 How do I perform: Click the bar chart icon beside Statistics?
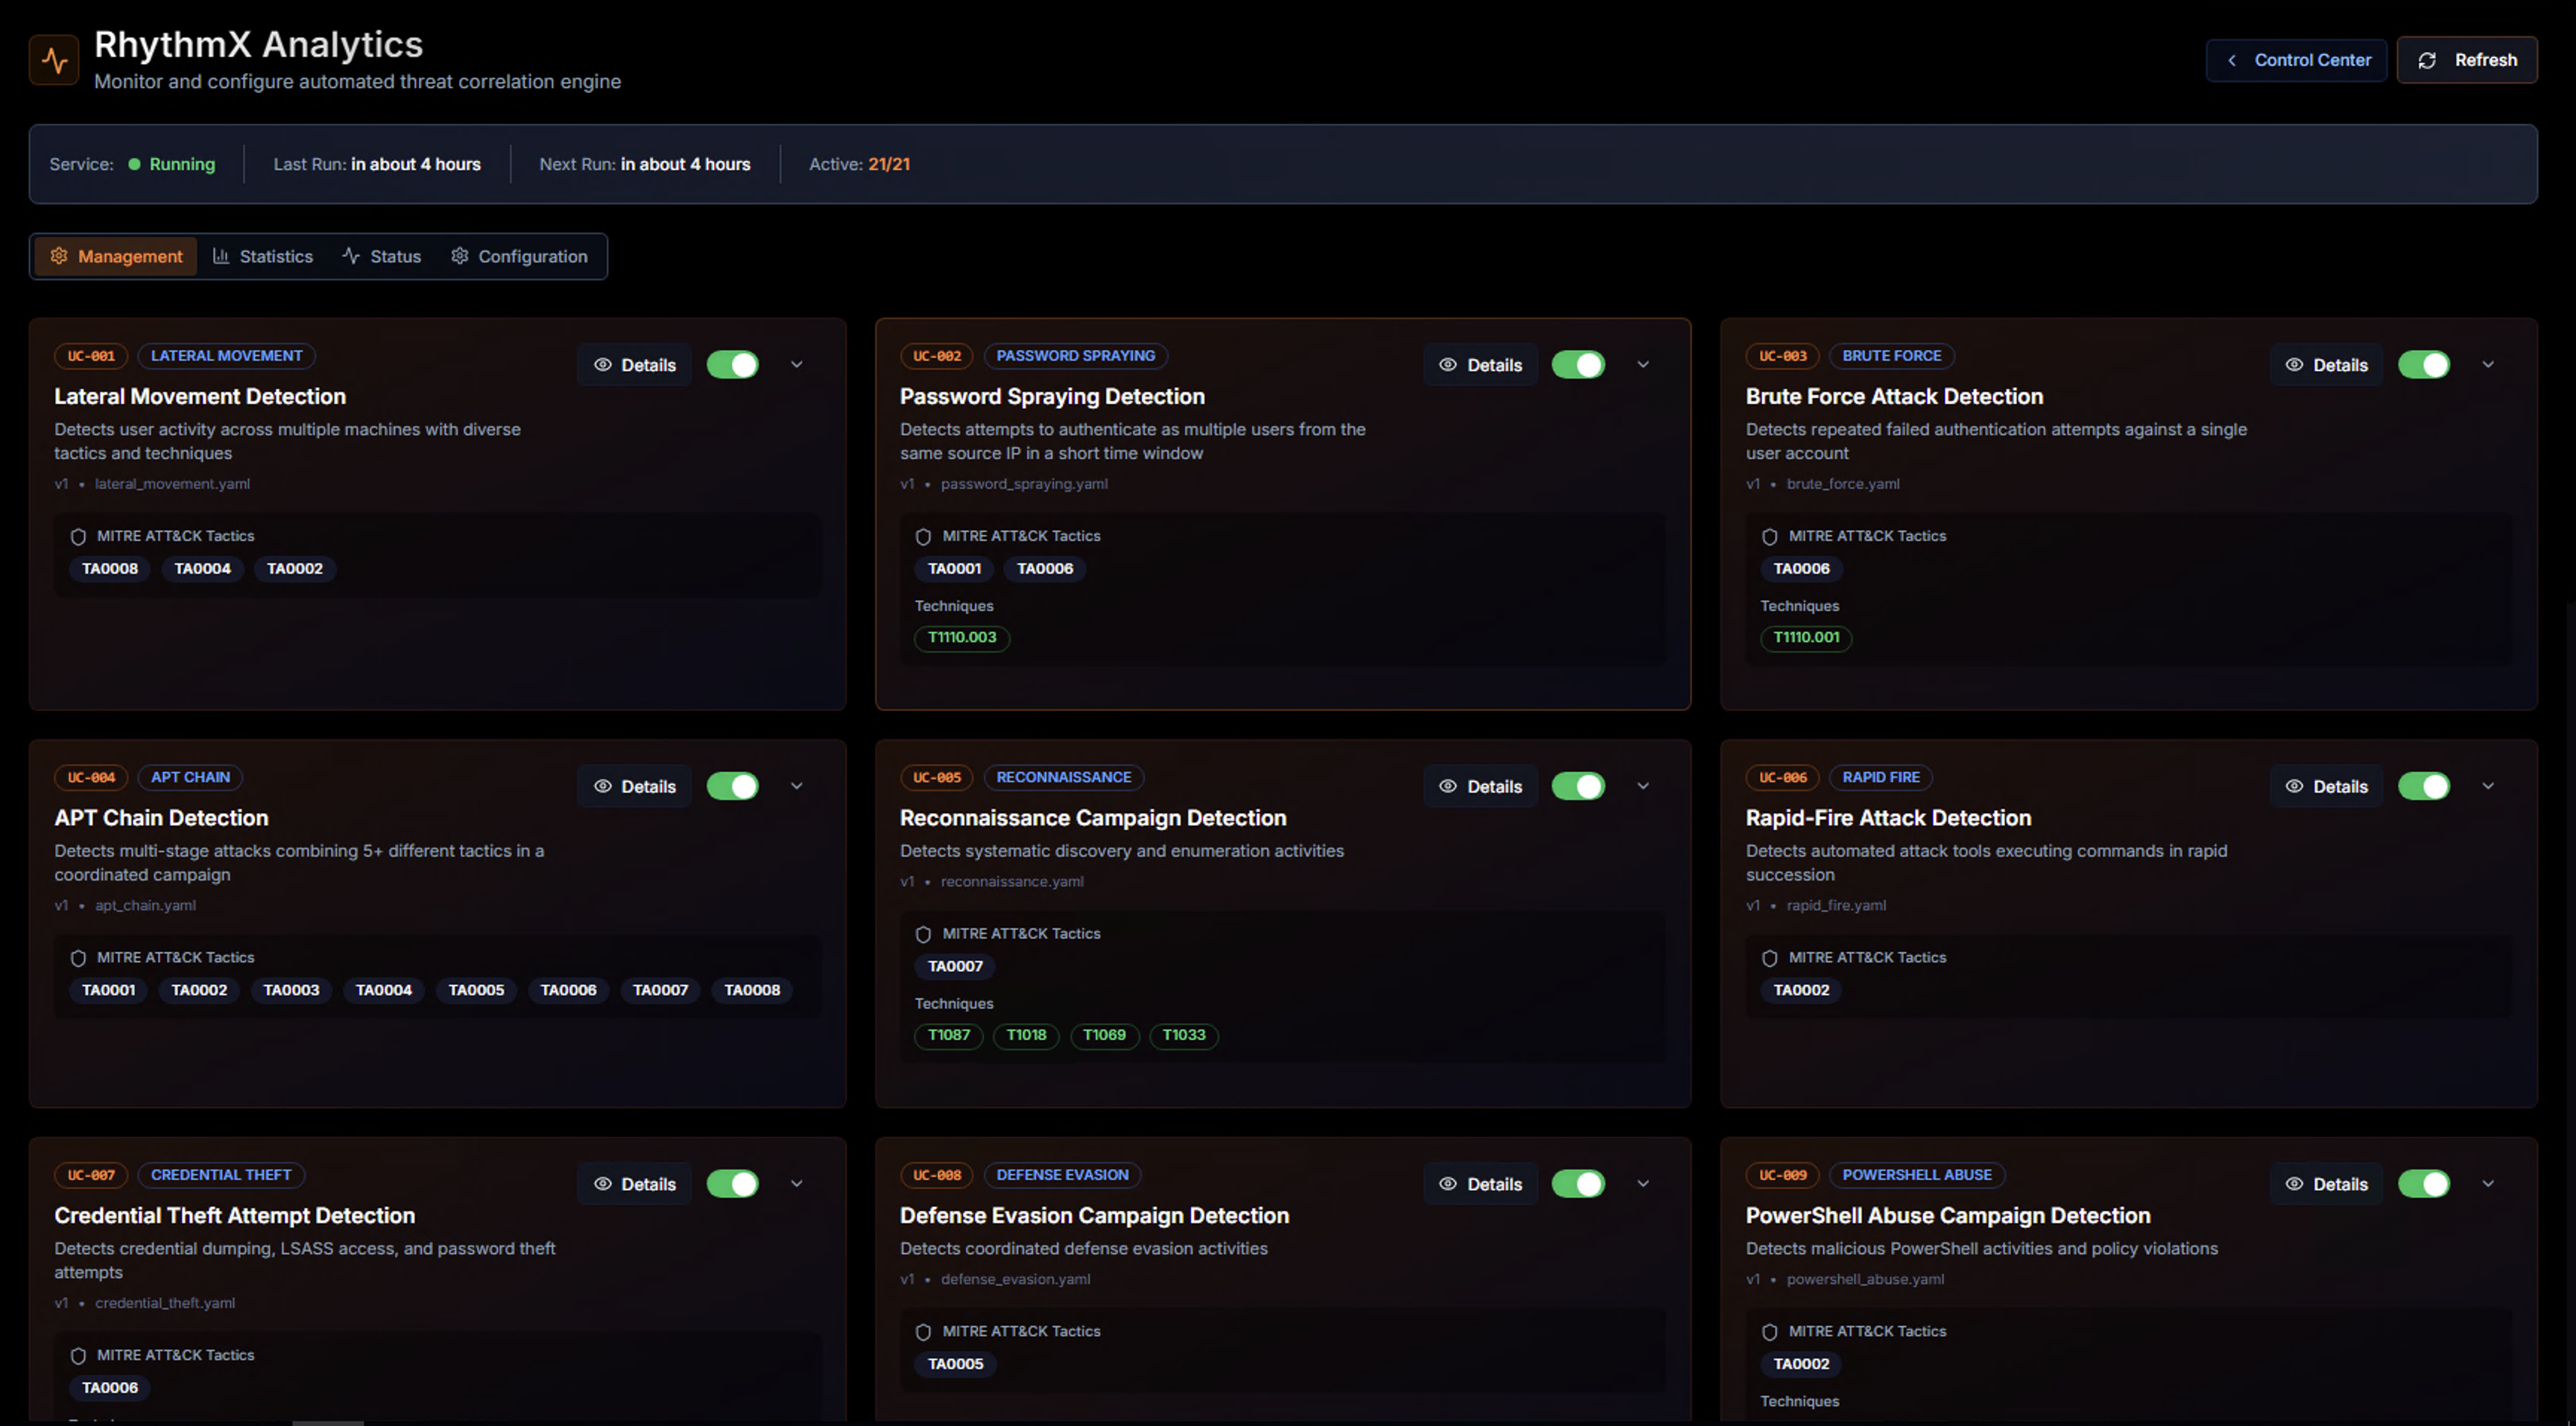click(221, 256)
